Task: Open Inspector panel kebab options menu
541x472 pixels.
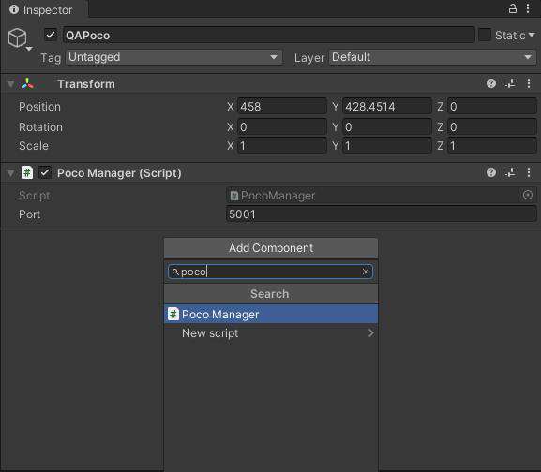Action: [x=528, y=8]
